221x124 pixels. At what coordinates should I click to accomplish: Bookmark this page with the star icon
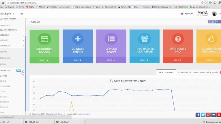click(205, 3)
